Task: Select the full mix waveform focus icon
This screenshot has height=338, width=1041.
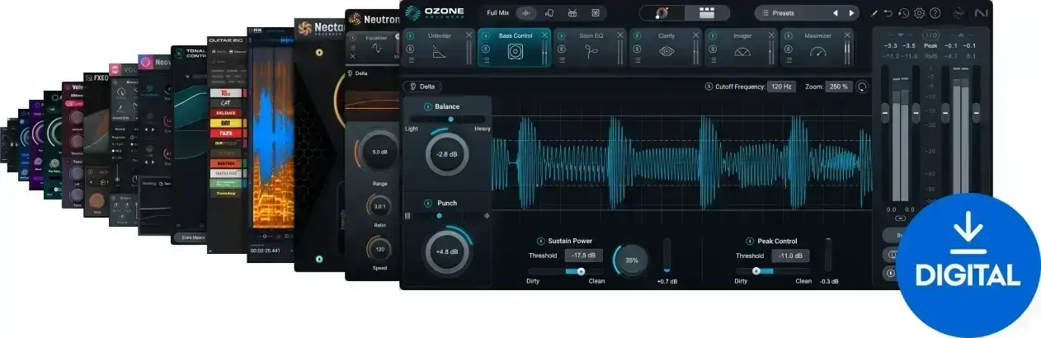Action: [x=526, y=13]
